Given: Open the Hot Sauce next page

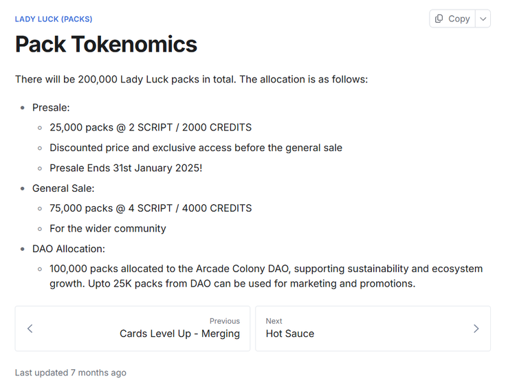Looking at the screenshot, I should click(x=290, y=333).
